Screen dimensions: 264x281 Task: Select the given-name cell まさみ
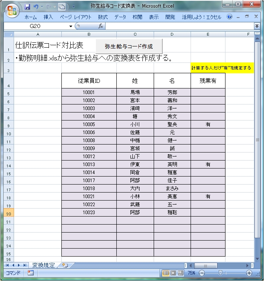(x=172, y=189)
